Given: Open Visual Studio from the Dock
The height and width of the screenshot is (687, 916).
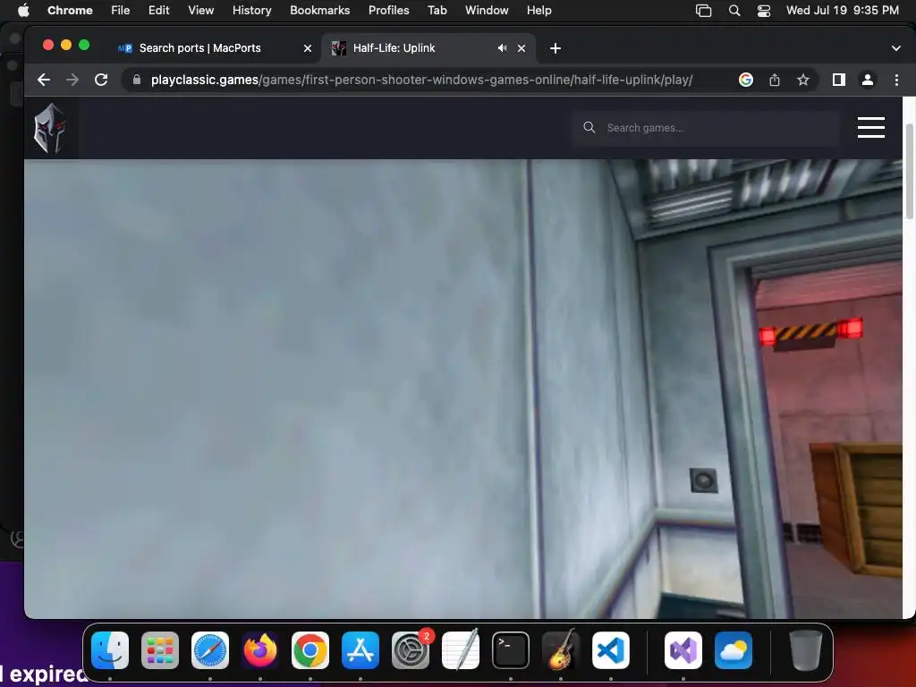Looking at the screenshot, I should (x=683, y=650).
